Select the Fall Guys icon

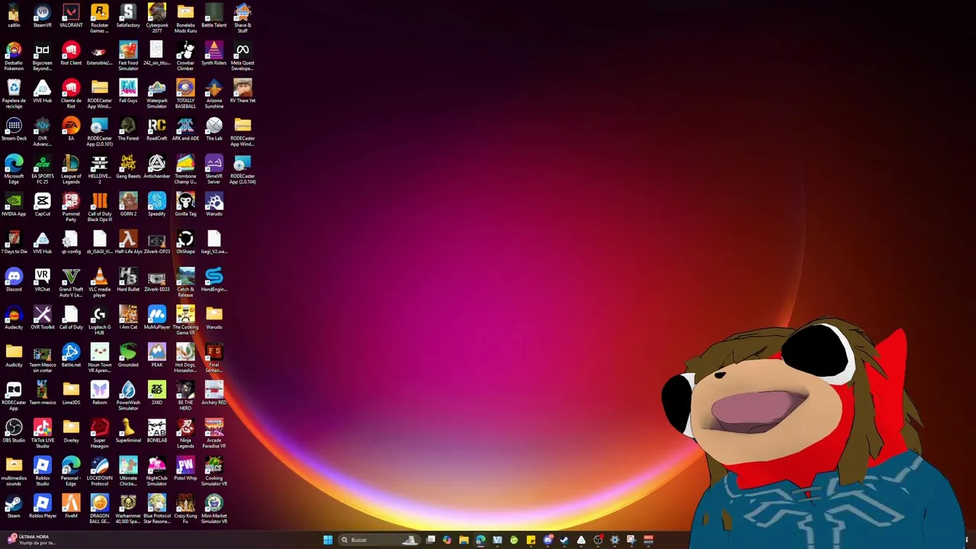[128, 91]
